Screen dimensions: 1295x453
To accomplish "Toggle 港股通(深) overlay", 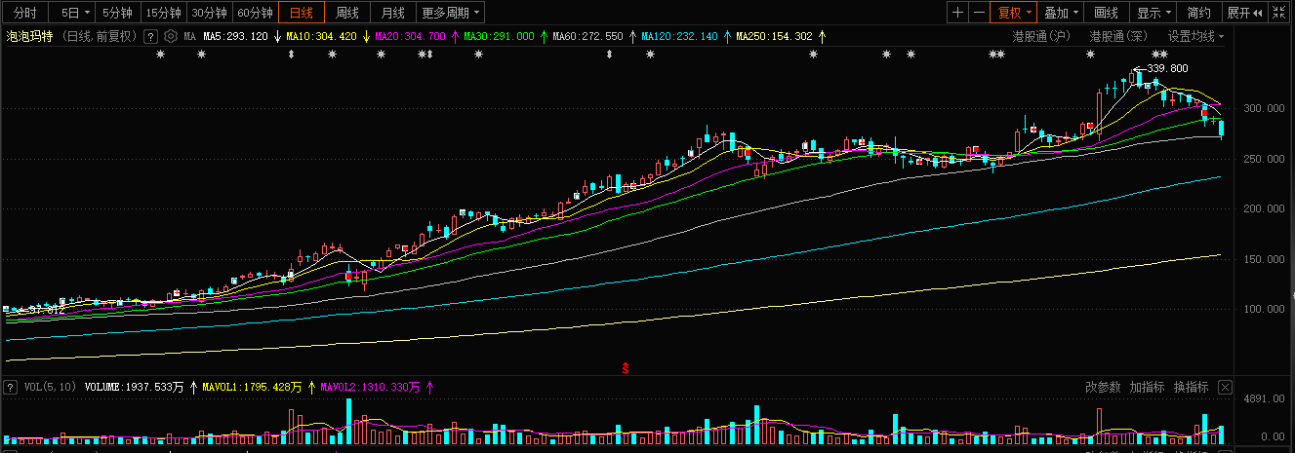I will click(x=1118, y=36).
